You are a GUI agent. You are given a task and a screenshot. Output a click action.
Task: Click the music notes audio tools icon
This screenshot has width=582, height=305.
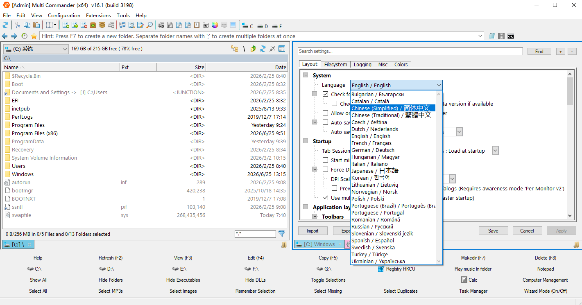[122, 25]
